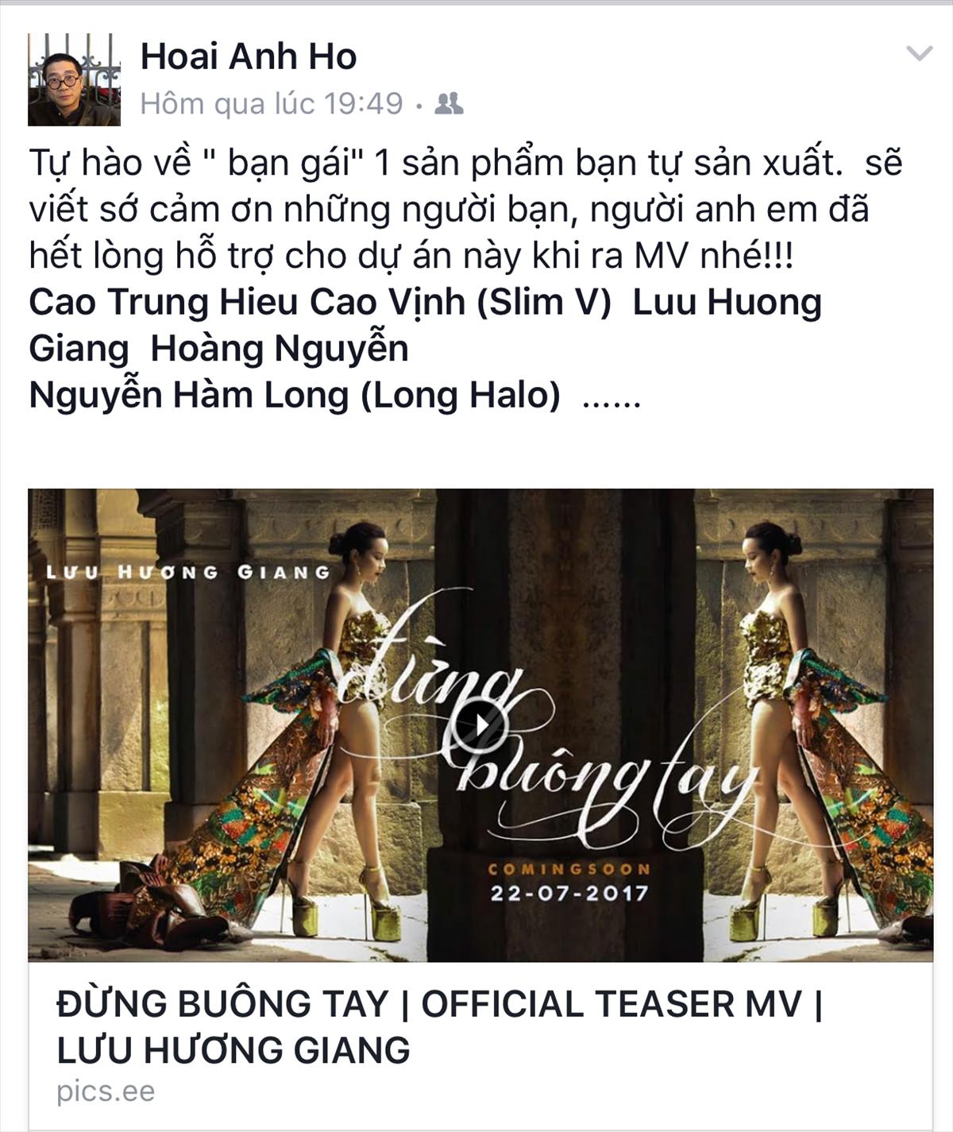Open tagged profile Nguyễn Hàm Long (Long Halo)
Image resolution: width=953 pixels, height=1132 pixels.
pos(295,395)
